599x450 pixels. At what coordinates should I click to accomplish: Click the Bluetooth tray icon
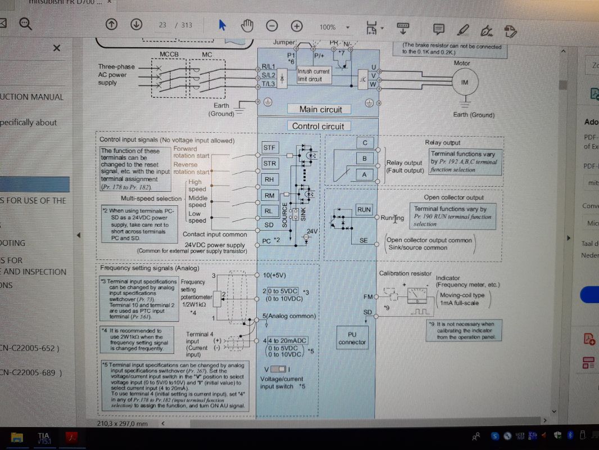click(570, 435)
